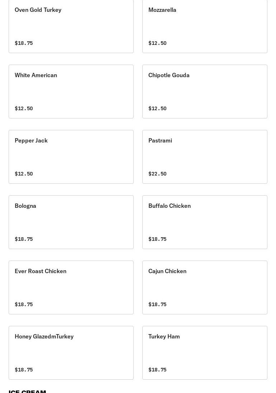Image resolution: width=276 pixels, height=393 pixels.
Task: Select the Pepper Jack card
Action: coord(71,156)
